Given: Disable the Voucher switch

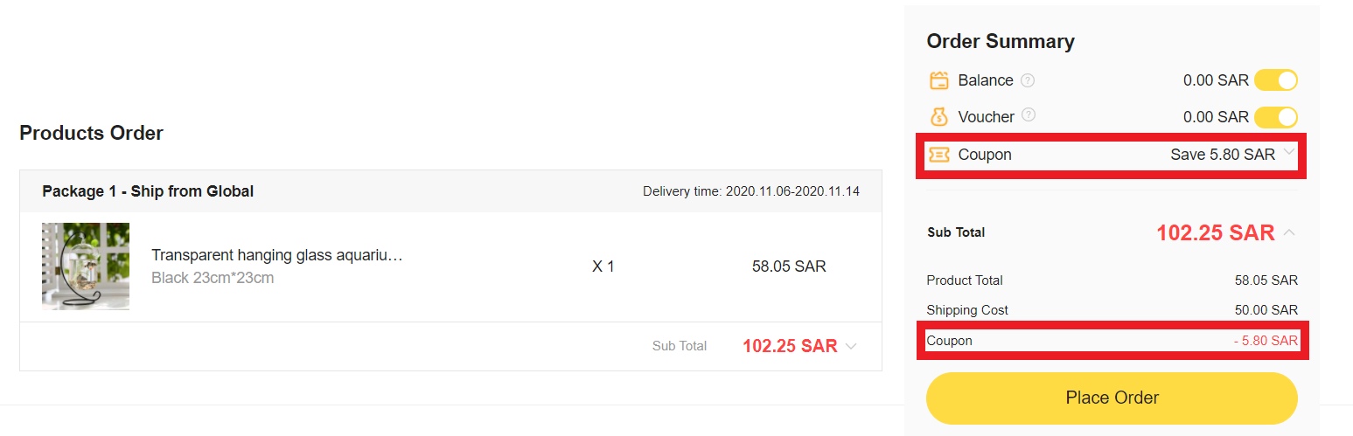Looking at the screenshot, I should 1275,117.
